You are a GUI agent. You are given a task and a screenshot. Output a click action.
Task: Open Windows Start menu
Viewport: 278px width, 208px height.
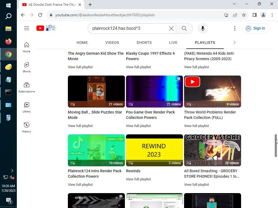click(x=8, y=5)
